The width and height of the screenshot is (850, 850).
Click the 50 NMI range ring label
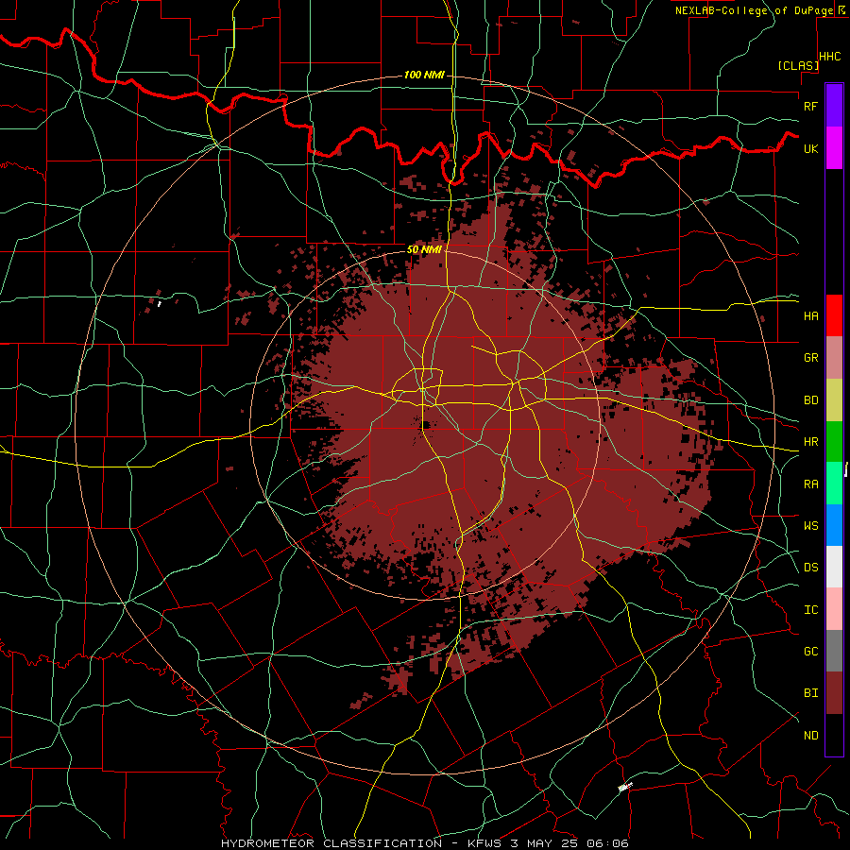click(x=424, y=249)
